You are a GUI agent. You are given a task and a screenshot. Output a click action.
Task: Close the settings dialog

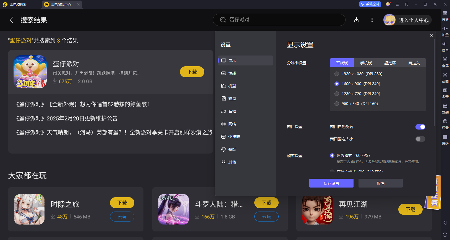(x=431, y=35)
